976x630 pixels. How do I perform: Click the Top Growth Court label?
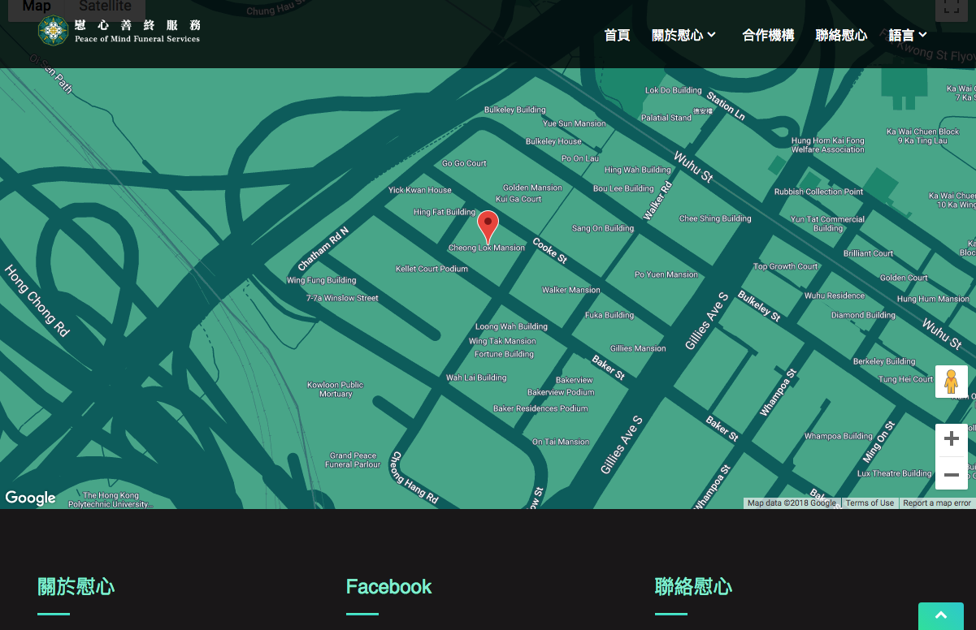(786, 266)
